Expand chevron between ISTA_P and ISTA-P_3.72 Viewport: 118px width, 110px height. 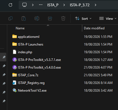click(64, 5)
